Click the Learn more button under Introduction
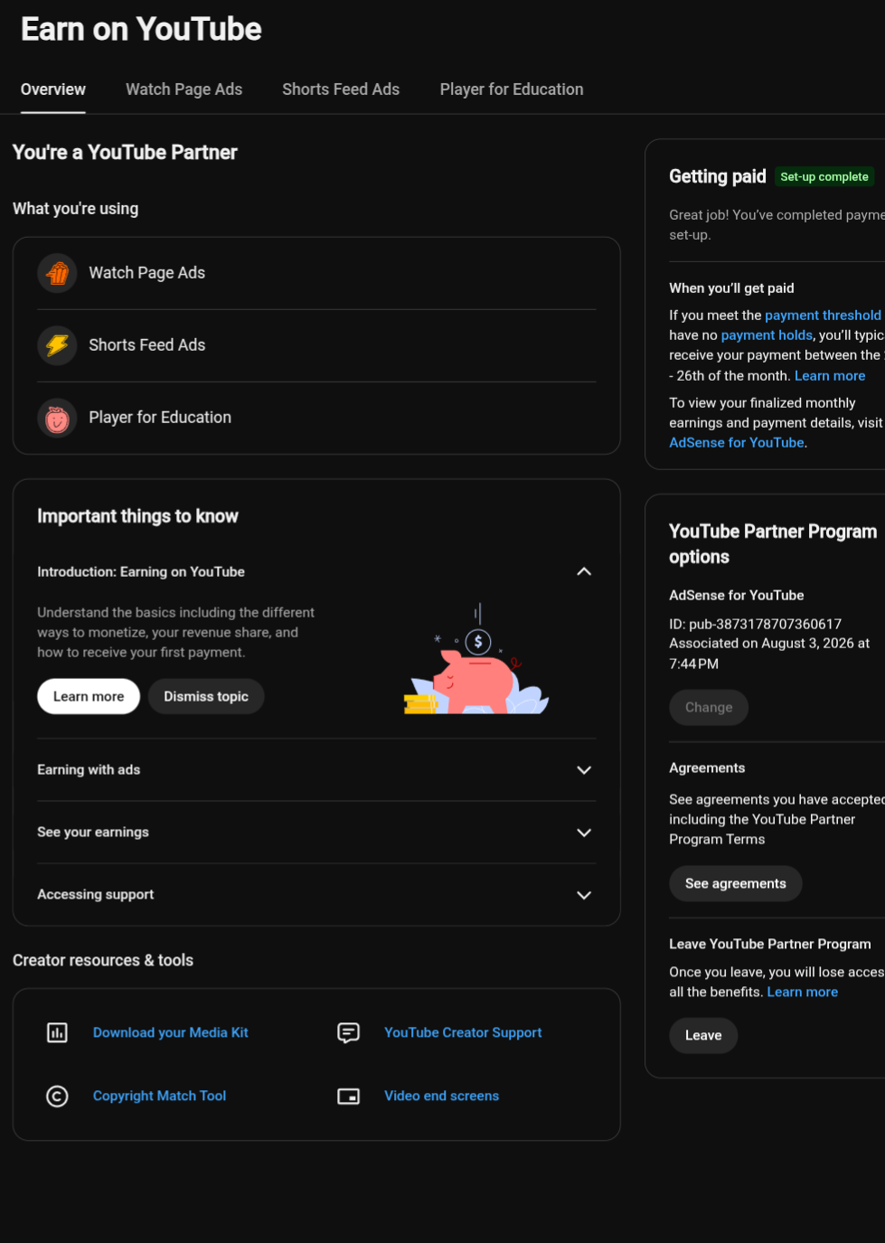Image resolution: width=885 pixels, height=1243 pixels. coord(89,696)
